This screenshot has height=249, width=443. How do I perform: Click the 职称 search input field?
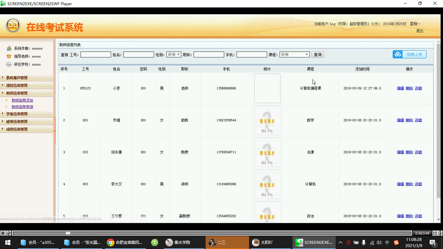[209, 54]
